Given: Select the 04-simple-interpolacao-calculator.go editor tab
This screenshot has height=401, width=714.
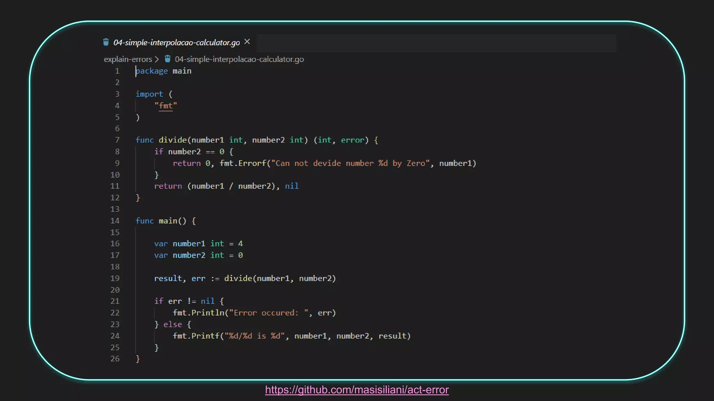Looking at the screenshot, I should 177,42.
